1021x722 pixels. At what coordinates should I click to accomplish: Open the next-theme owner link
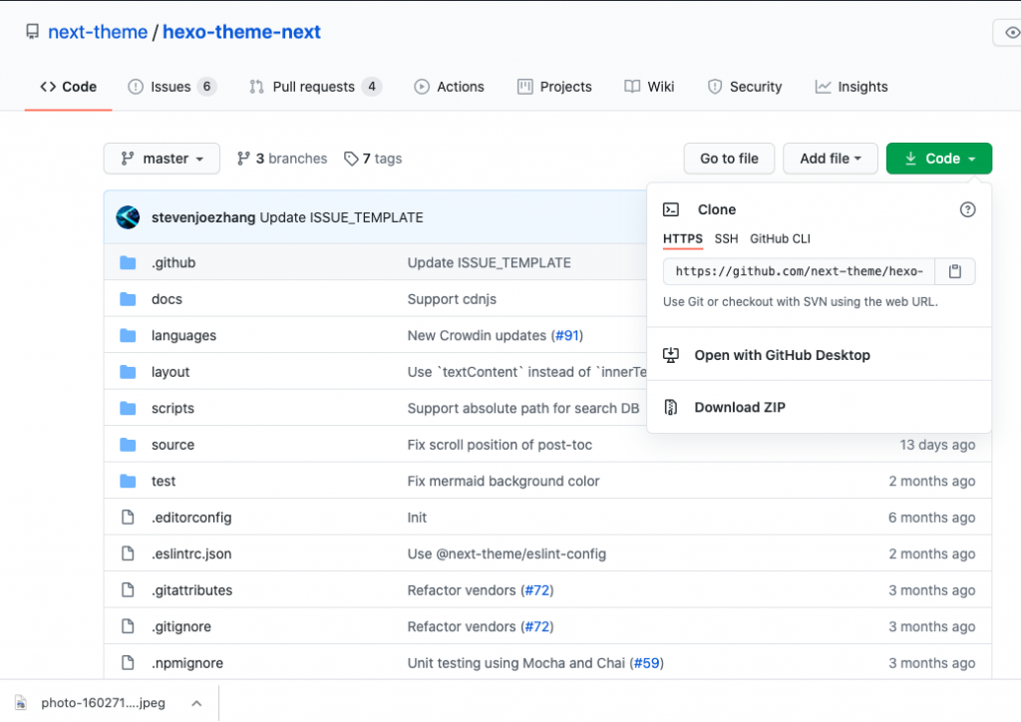click(x=98, y=32)
